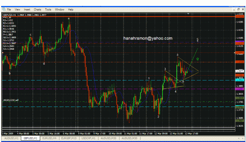Select the purple dashed pivot line
This screenshot has width=246, height=142.
click(x=118, y=89)
